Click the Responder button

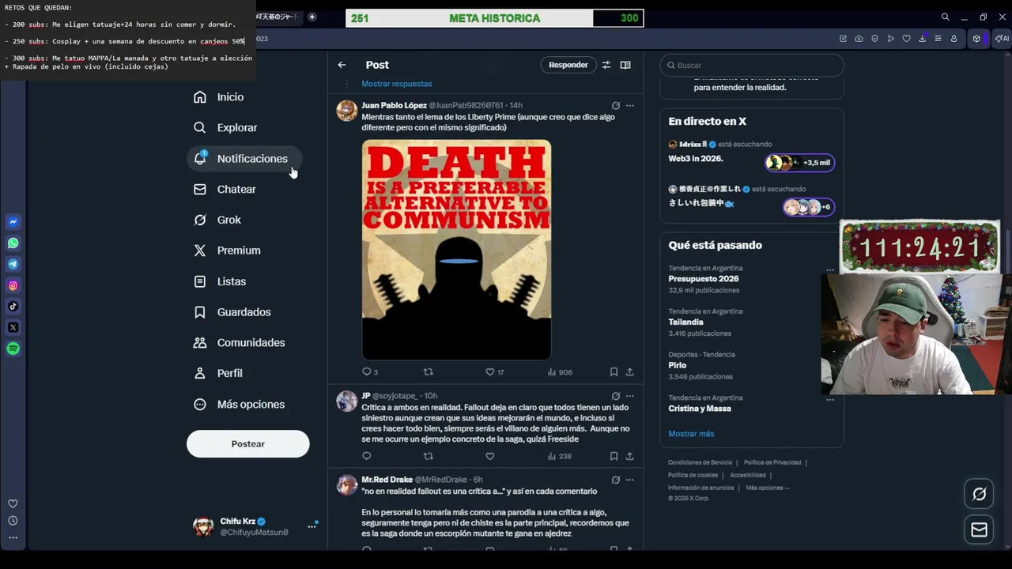(x=568, y=65)
